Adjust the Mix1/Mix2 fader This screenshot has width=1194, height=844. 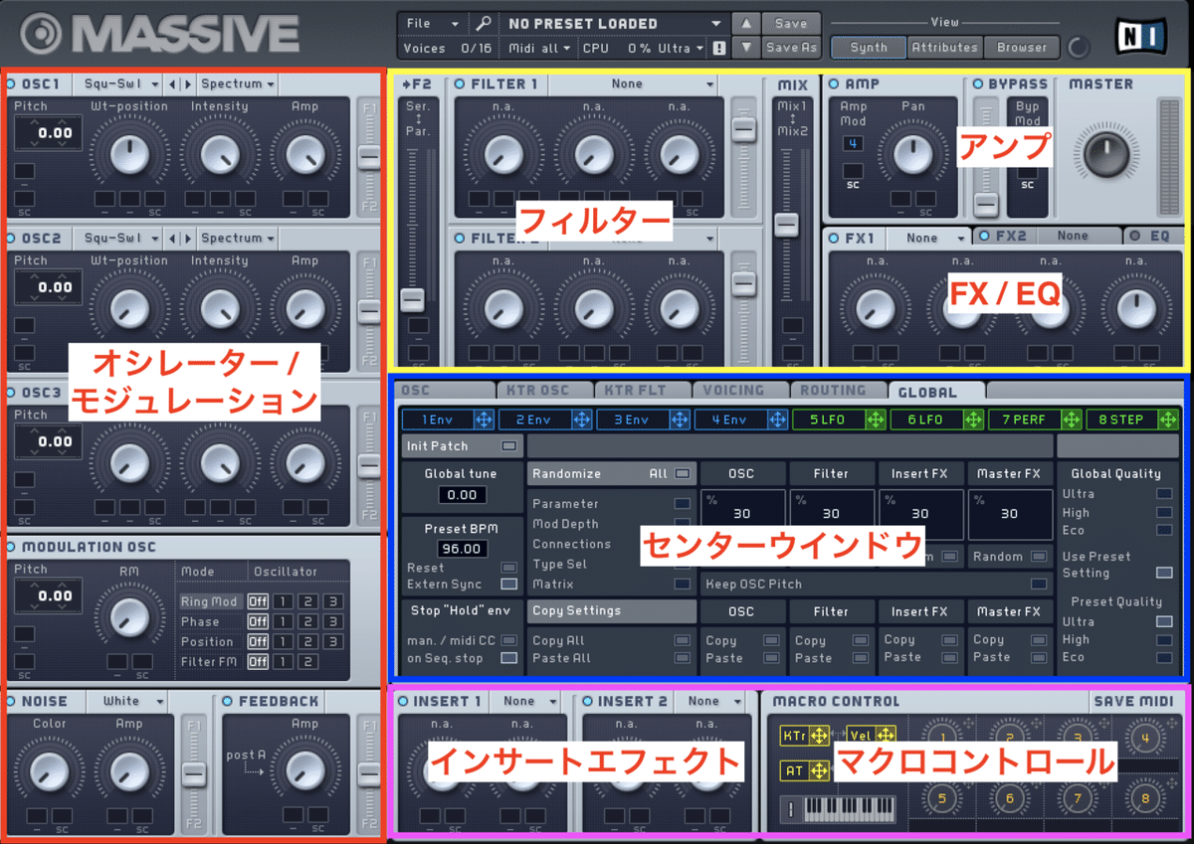tap(787, 225)
